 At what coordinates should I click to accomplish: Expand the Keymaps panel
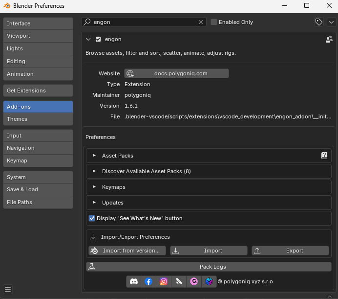click(94, 187)
